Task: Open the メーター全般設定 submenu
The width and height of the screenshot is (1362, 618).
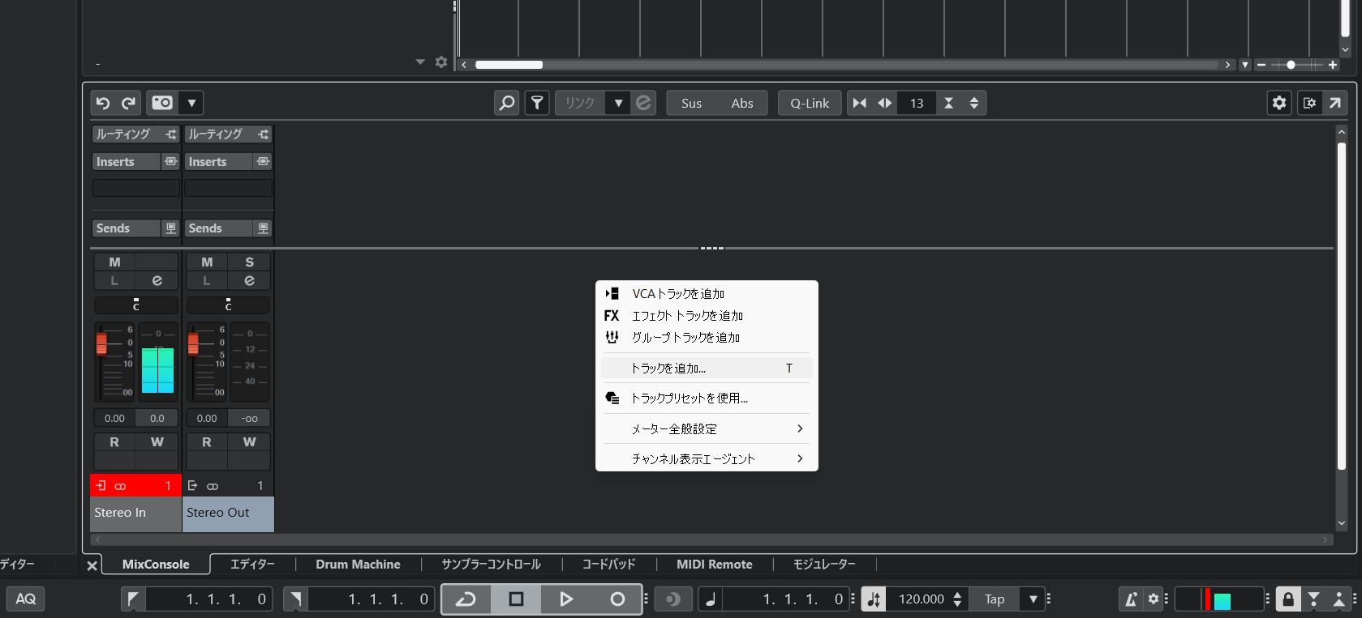Action: coord(707,429)
